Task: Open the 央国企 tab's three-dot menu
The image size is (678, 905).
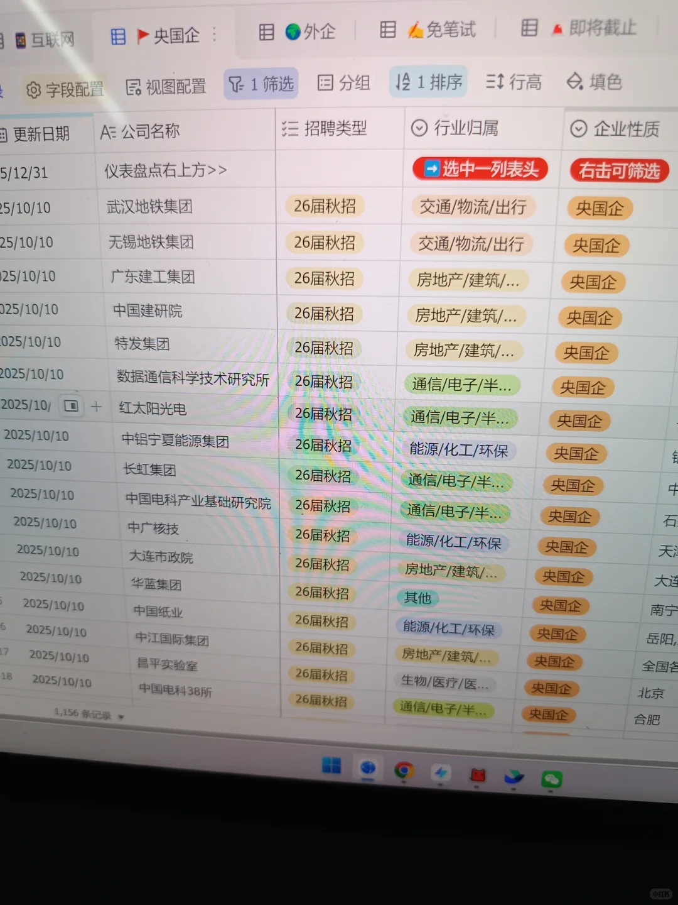Action: (214, 35)
